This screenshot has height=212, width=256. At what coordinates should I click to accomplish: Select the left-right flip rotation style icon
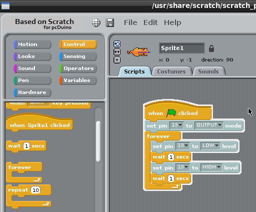[x=117, y=52]
